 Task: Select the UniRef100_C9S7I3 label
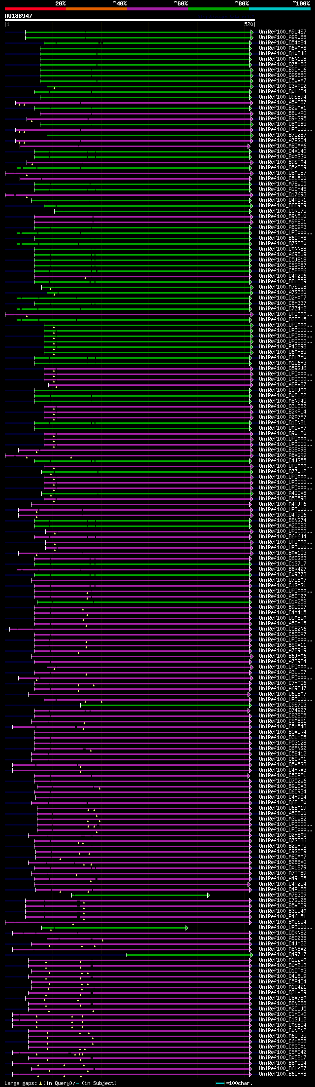(283, 705)
